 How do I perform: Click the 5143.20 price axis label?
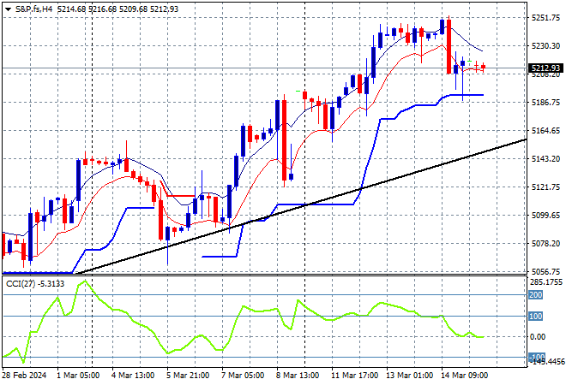pos(545,159)
